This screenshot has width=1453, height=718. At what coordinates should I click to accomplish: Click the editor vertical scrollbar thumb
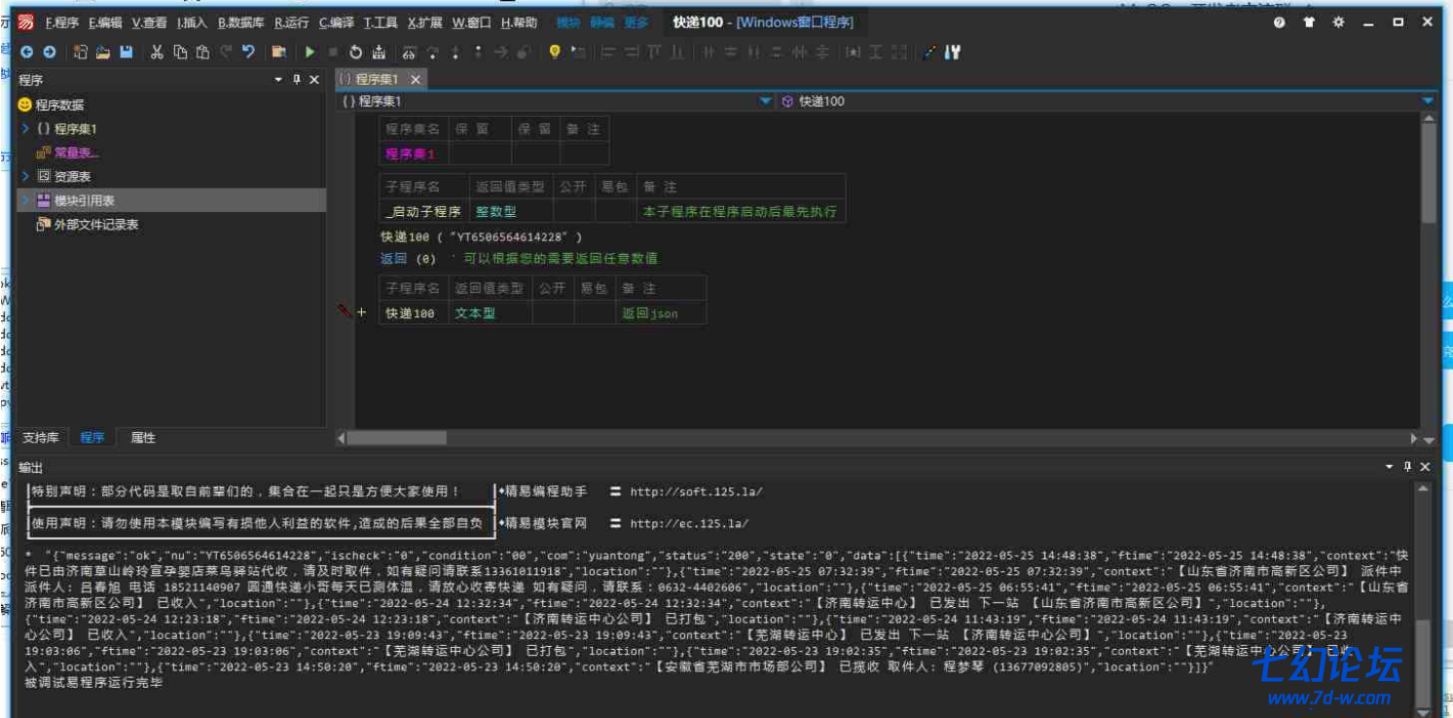tap(1428, 173)
